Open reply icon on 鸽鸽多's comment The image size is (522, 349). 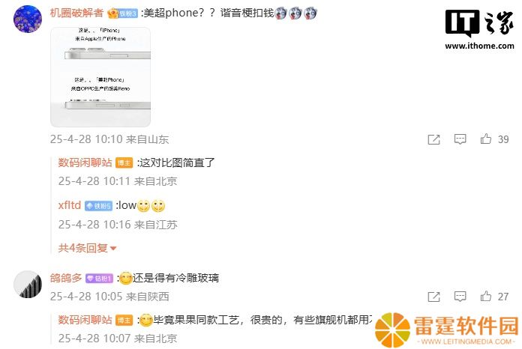(x=460, y=297)
